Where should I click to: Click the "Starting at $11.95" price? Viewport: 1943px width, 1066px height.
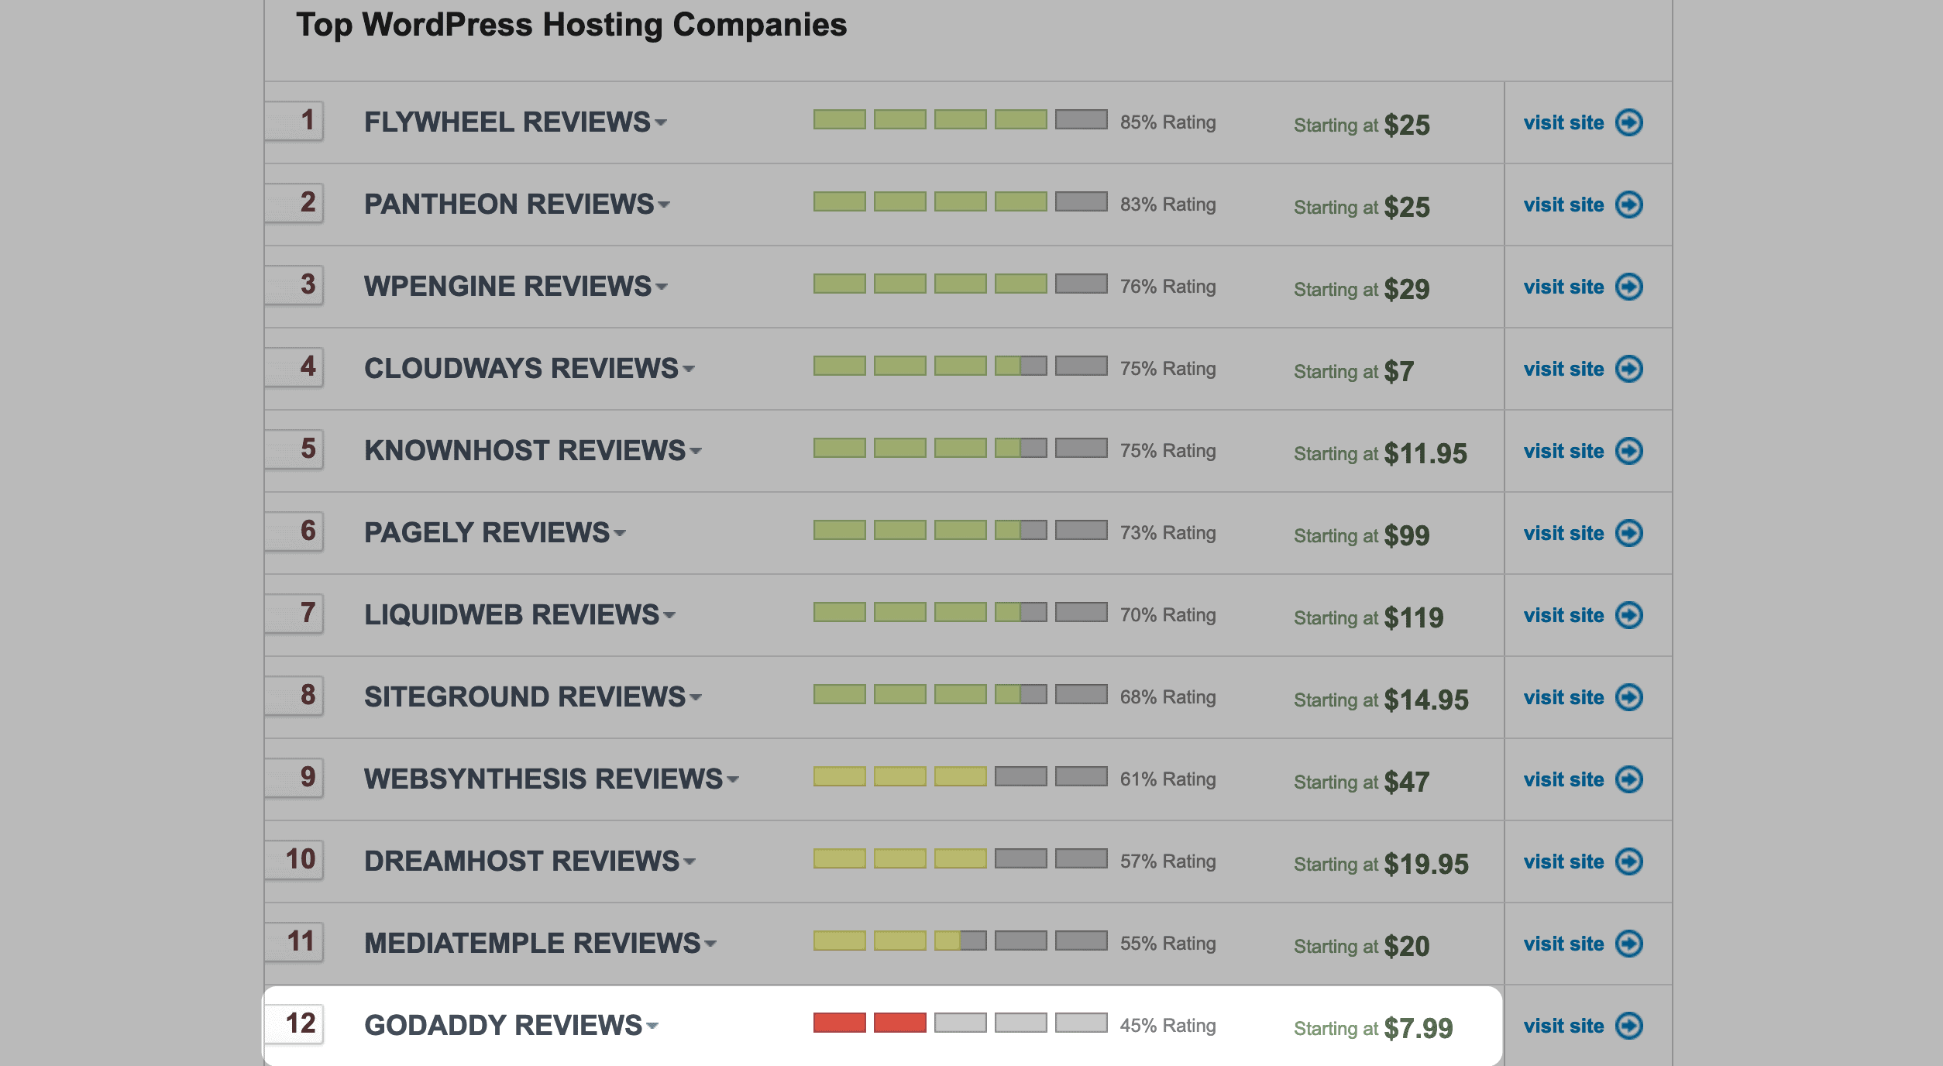pyautogui.click(x=1381, y=453)
